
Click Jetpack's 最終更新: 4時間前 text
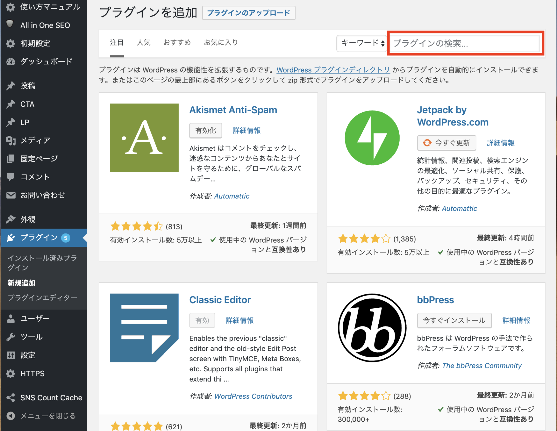pyautogui.click(x=505, y=238)
